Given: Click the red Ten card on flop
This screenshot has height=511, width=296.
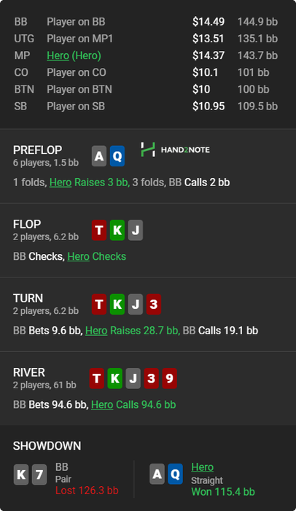Looking at the screenshot, I should point(99,230).
